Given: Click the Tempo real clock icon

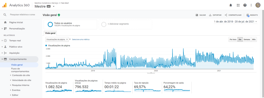Looking at the screenshot, I should pos(5,40).
